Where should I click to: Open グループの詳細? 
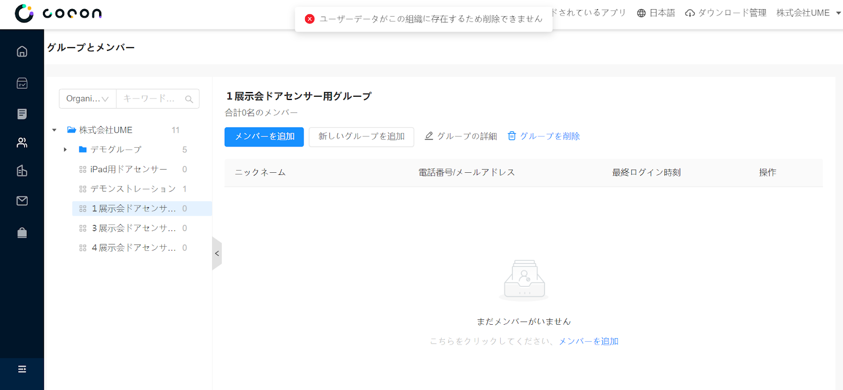pos(461,136)
